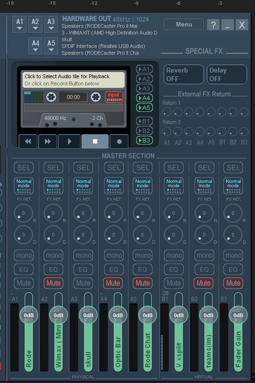Start cassette playback with play button
The height and width of the screenshot is (383, 255).
click(70, 142)
